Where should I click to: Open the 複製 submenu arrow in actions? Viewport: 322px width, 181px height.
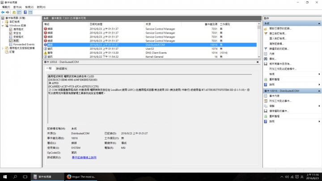click(x=319, y=106)
